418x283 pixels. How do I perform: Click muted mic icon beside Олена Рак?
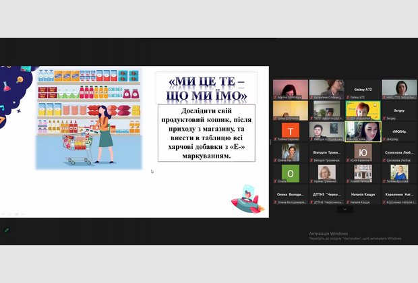click(275, 160)
